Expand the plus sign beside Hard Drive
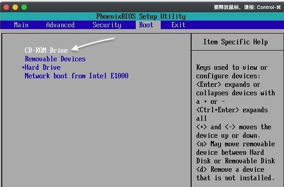Viewport: 284px width, 187px height. [x=23, y=68]
